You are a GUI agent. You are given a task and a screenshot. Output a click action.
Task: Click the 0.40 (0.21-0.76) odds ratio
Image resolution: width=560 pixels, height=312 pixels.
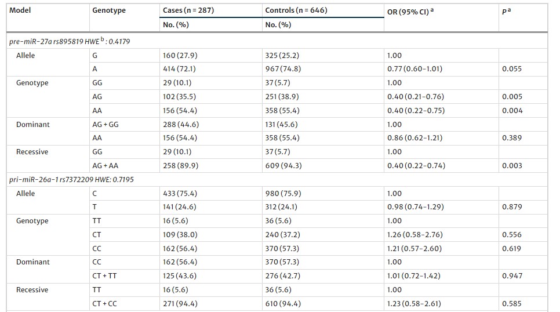coord(415,97)
